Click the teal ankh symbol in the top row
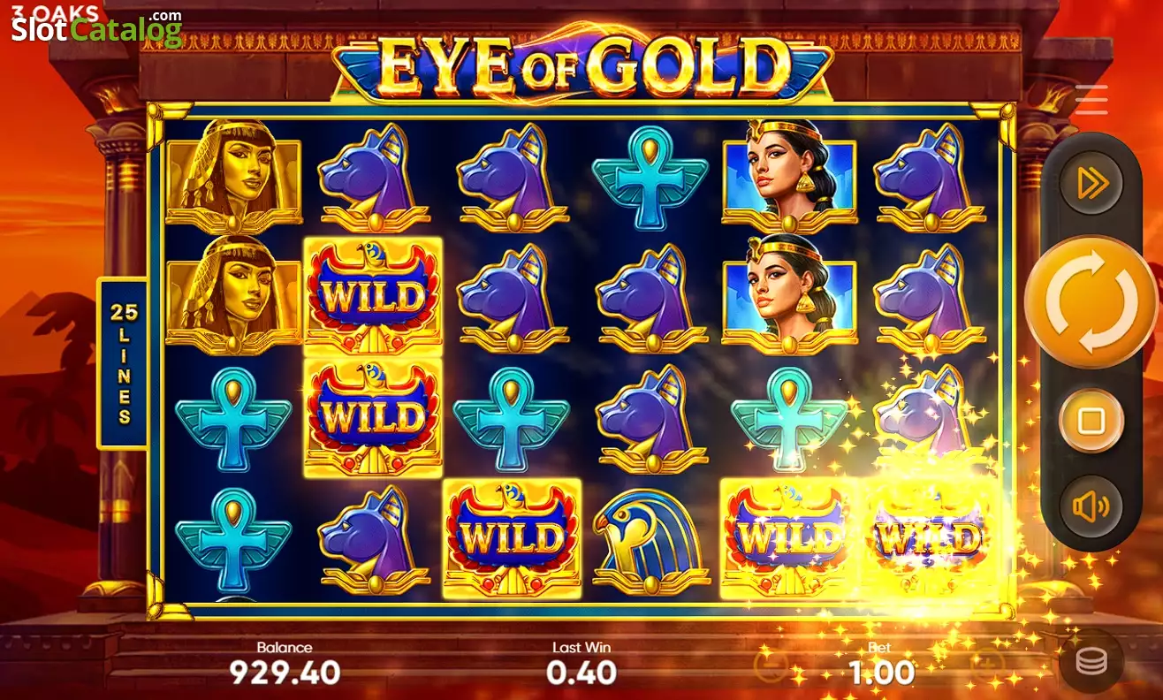This screenshot has width=1163, height=700. pos(650,177)
